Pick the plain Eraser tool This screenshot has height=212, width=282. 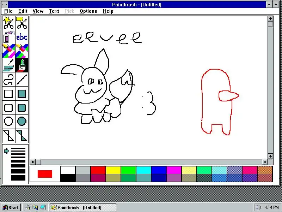click(x=22, y=51)
